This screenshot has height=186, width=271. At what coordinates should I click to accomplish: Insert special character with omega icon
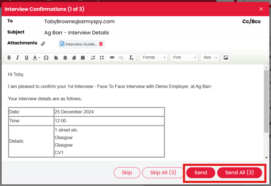point(46,58)
